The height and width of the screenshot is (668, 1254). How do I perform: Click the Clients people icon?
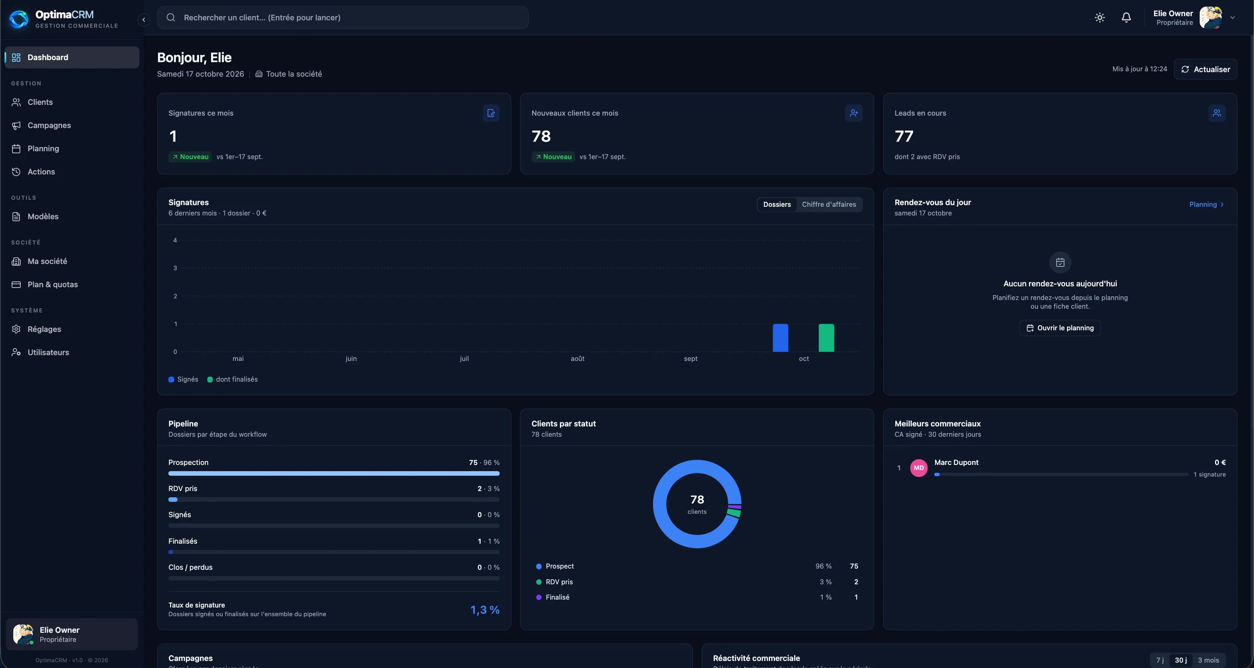tap(16, 102)
